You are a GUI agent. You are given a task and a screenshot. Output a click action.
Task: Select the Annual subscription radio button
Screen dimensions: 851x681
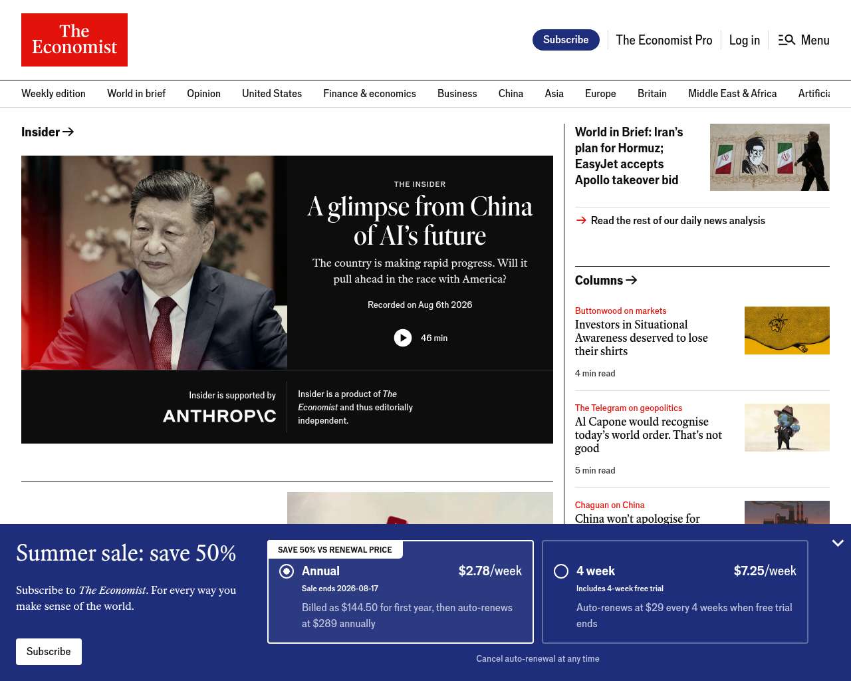tap(287, 571)
